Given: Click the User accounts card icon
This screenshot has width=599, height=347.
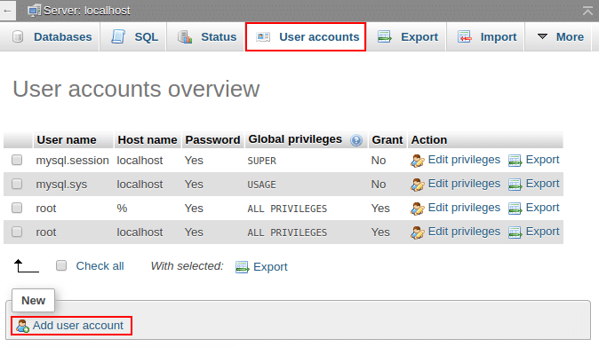Looking at the screenshot, I should click(x=263, y=37).
